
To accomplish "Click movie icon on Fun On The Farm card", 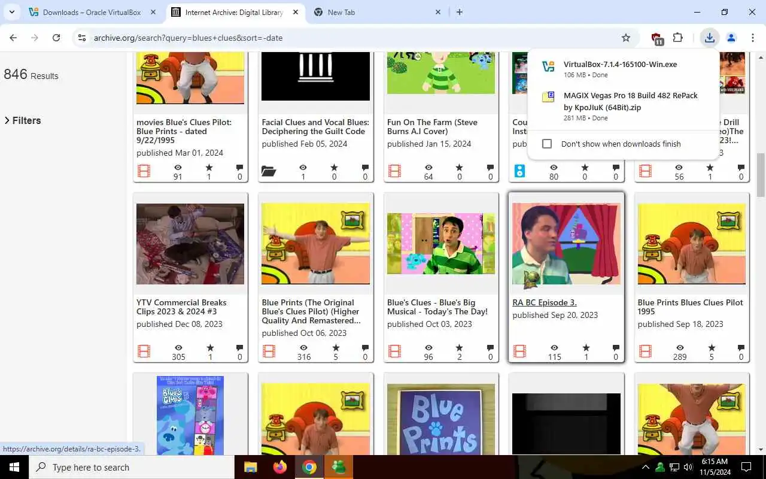I will 394,172.
